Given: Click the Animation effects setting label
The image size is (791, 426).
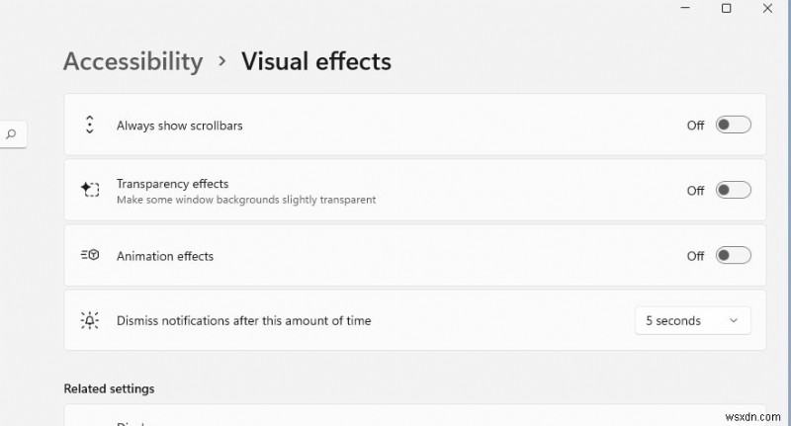Looking at the screenshot, I should click(x=164, y=256).
